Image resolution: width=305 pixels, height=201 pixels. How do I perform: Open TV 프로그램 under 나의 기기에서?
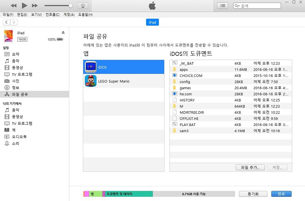(34, 123)
